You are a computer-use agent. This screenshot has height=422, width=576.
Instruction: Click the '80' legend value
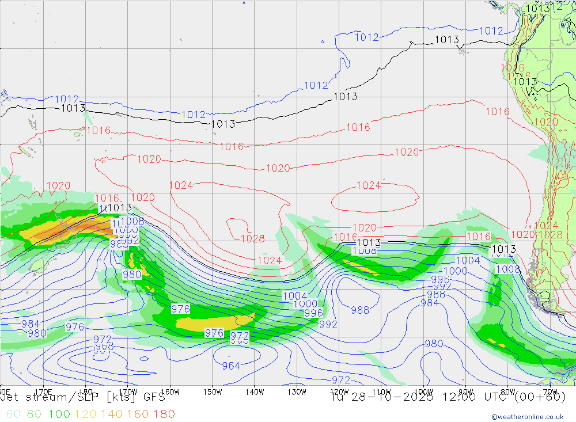coord(34,414)
